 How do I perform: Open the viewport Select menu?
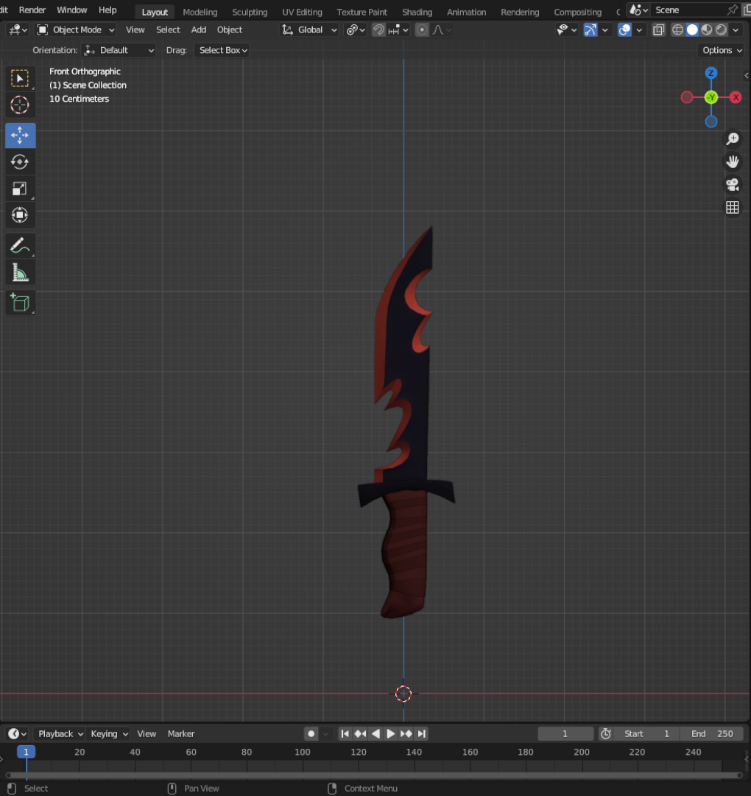pyautogui.click(x=168, y=30)
